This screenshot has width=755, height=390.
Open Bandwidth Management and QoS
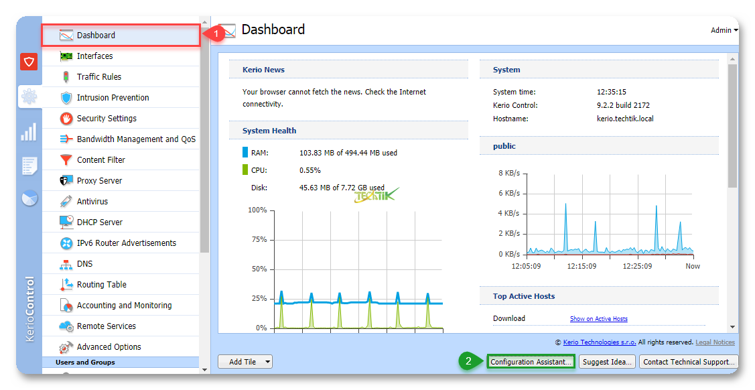pos(136,139)
